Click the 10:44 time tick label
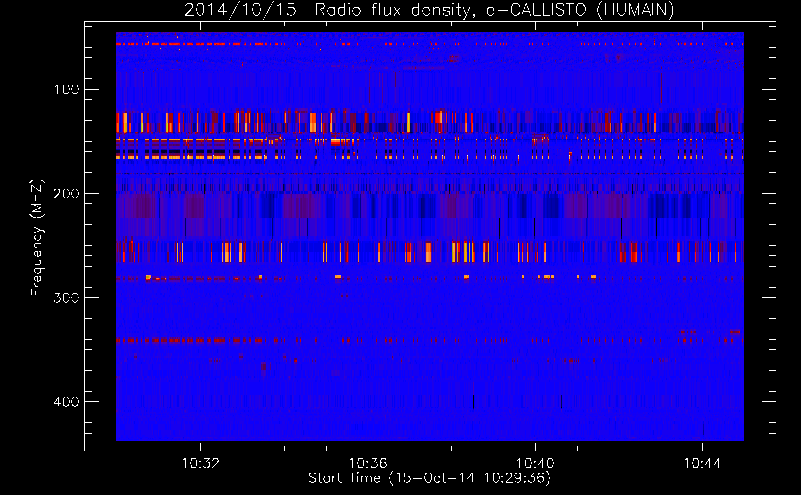Image resolution: width=801 pixels, height=495 pixels. (x=702, y=463)
